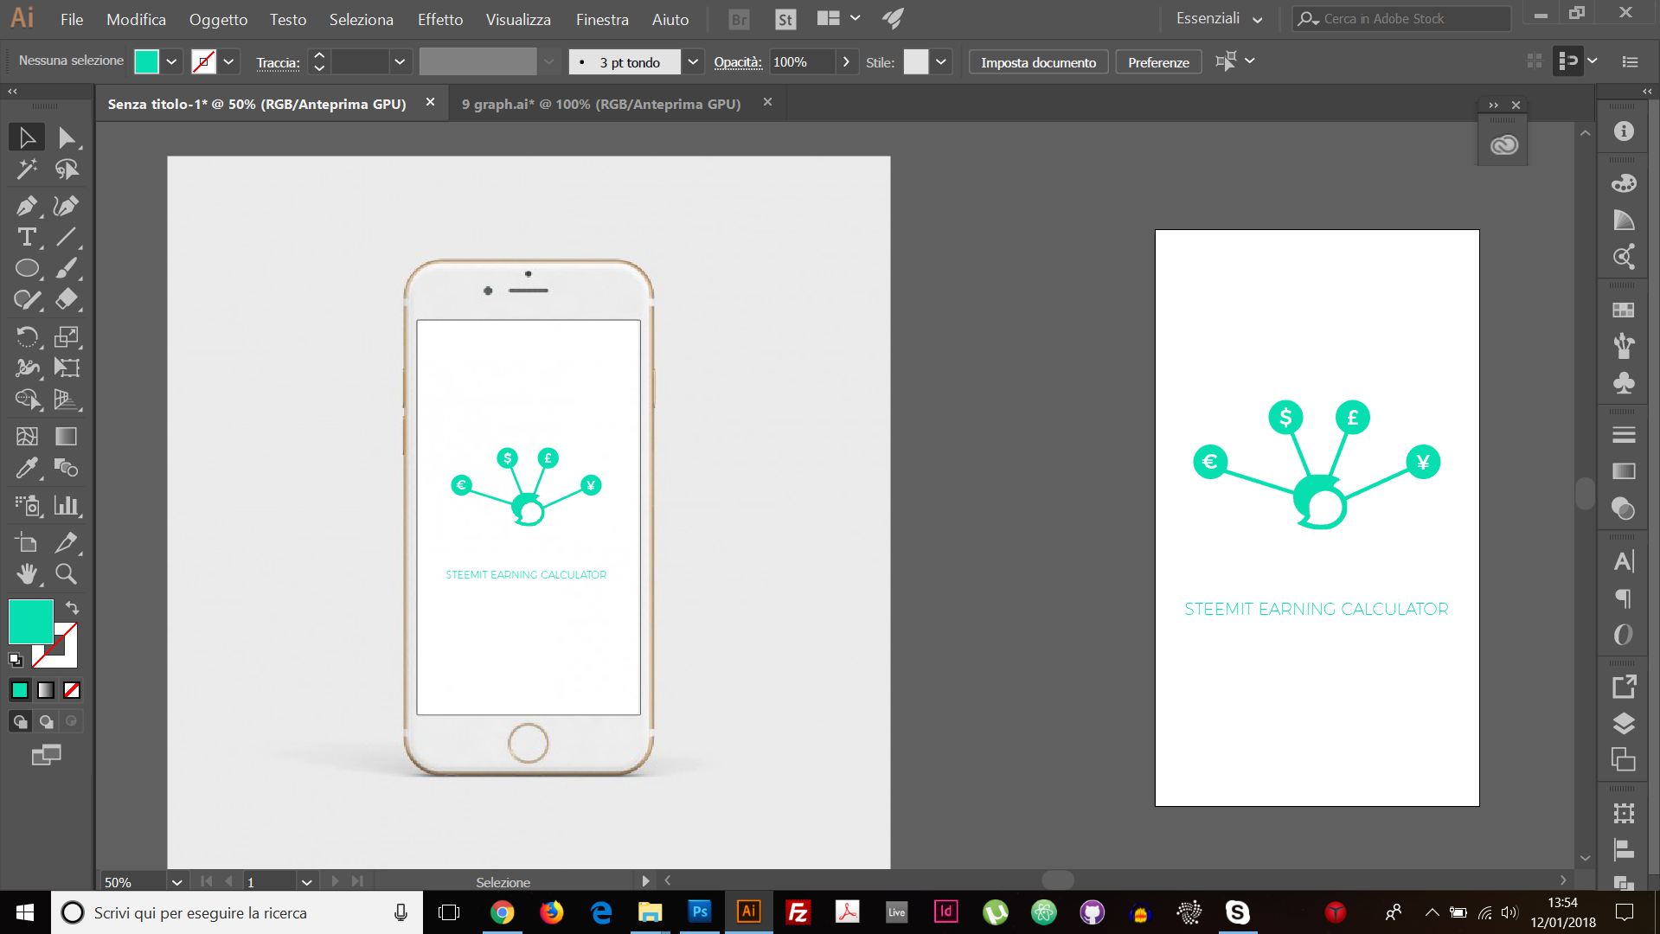Open the fill color dropdown in control bar

[171, 61]
